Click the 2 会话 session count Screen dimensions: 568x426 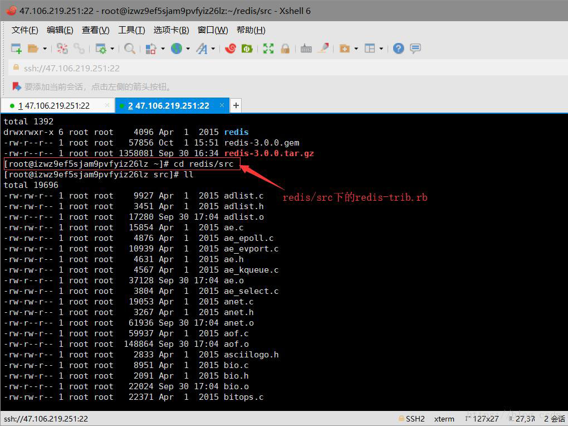pos(555,419)
